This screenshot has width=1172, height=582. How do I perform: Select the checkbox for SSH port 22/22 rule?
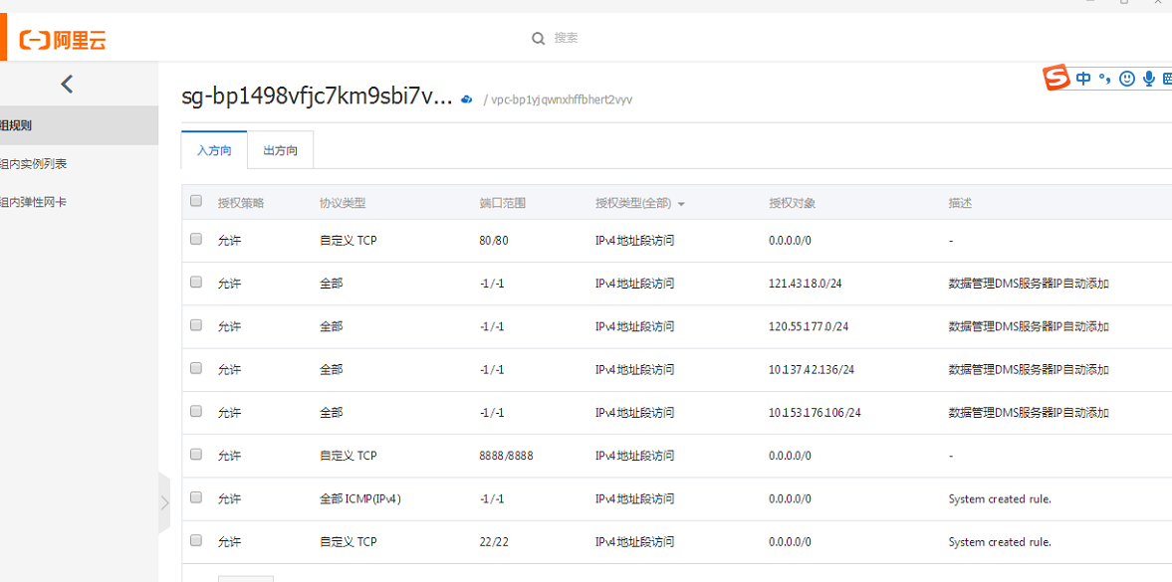click(196, 540)
